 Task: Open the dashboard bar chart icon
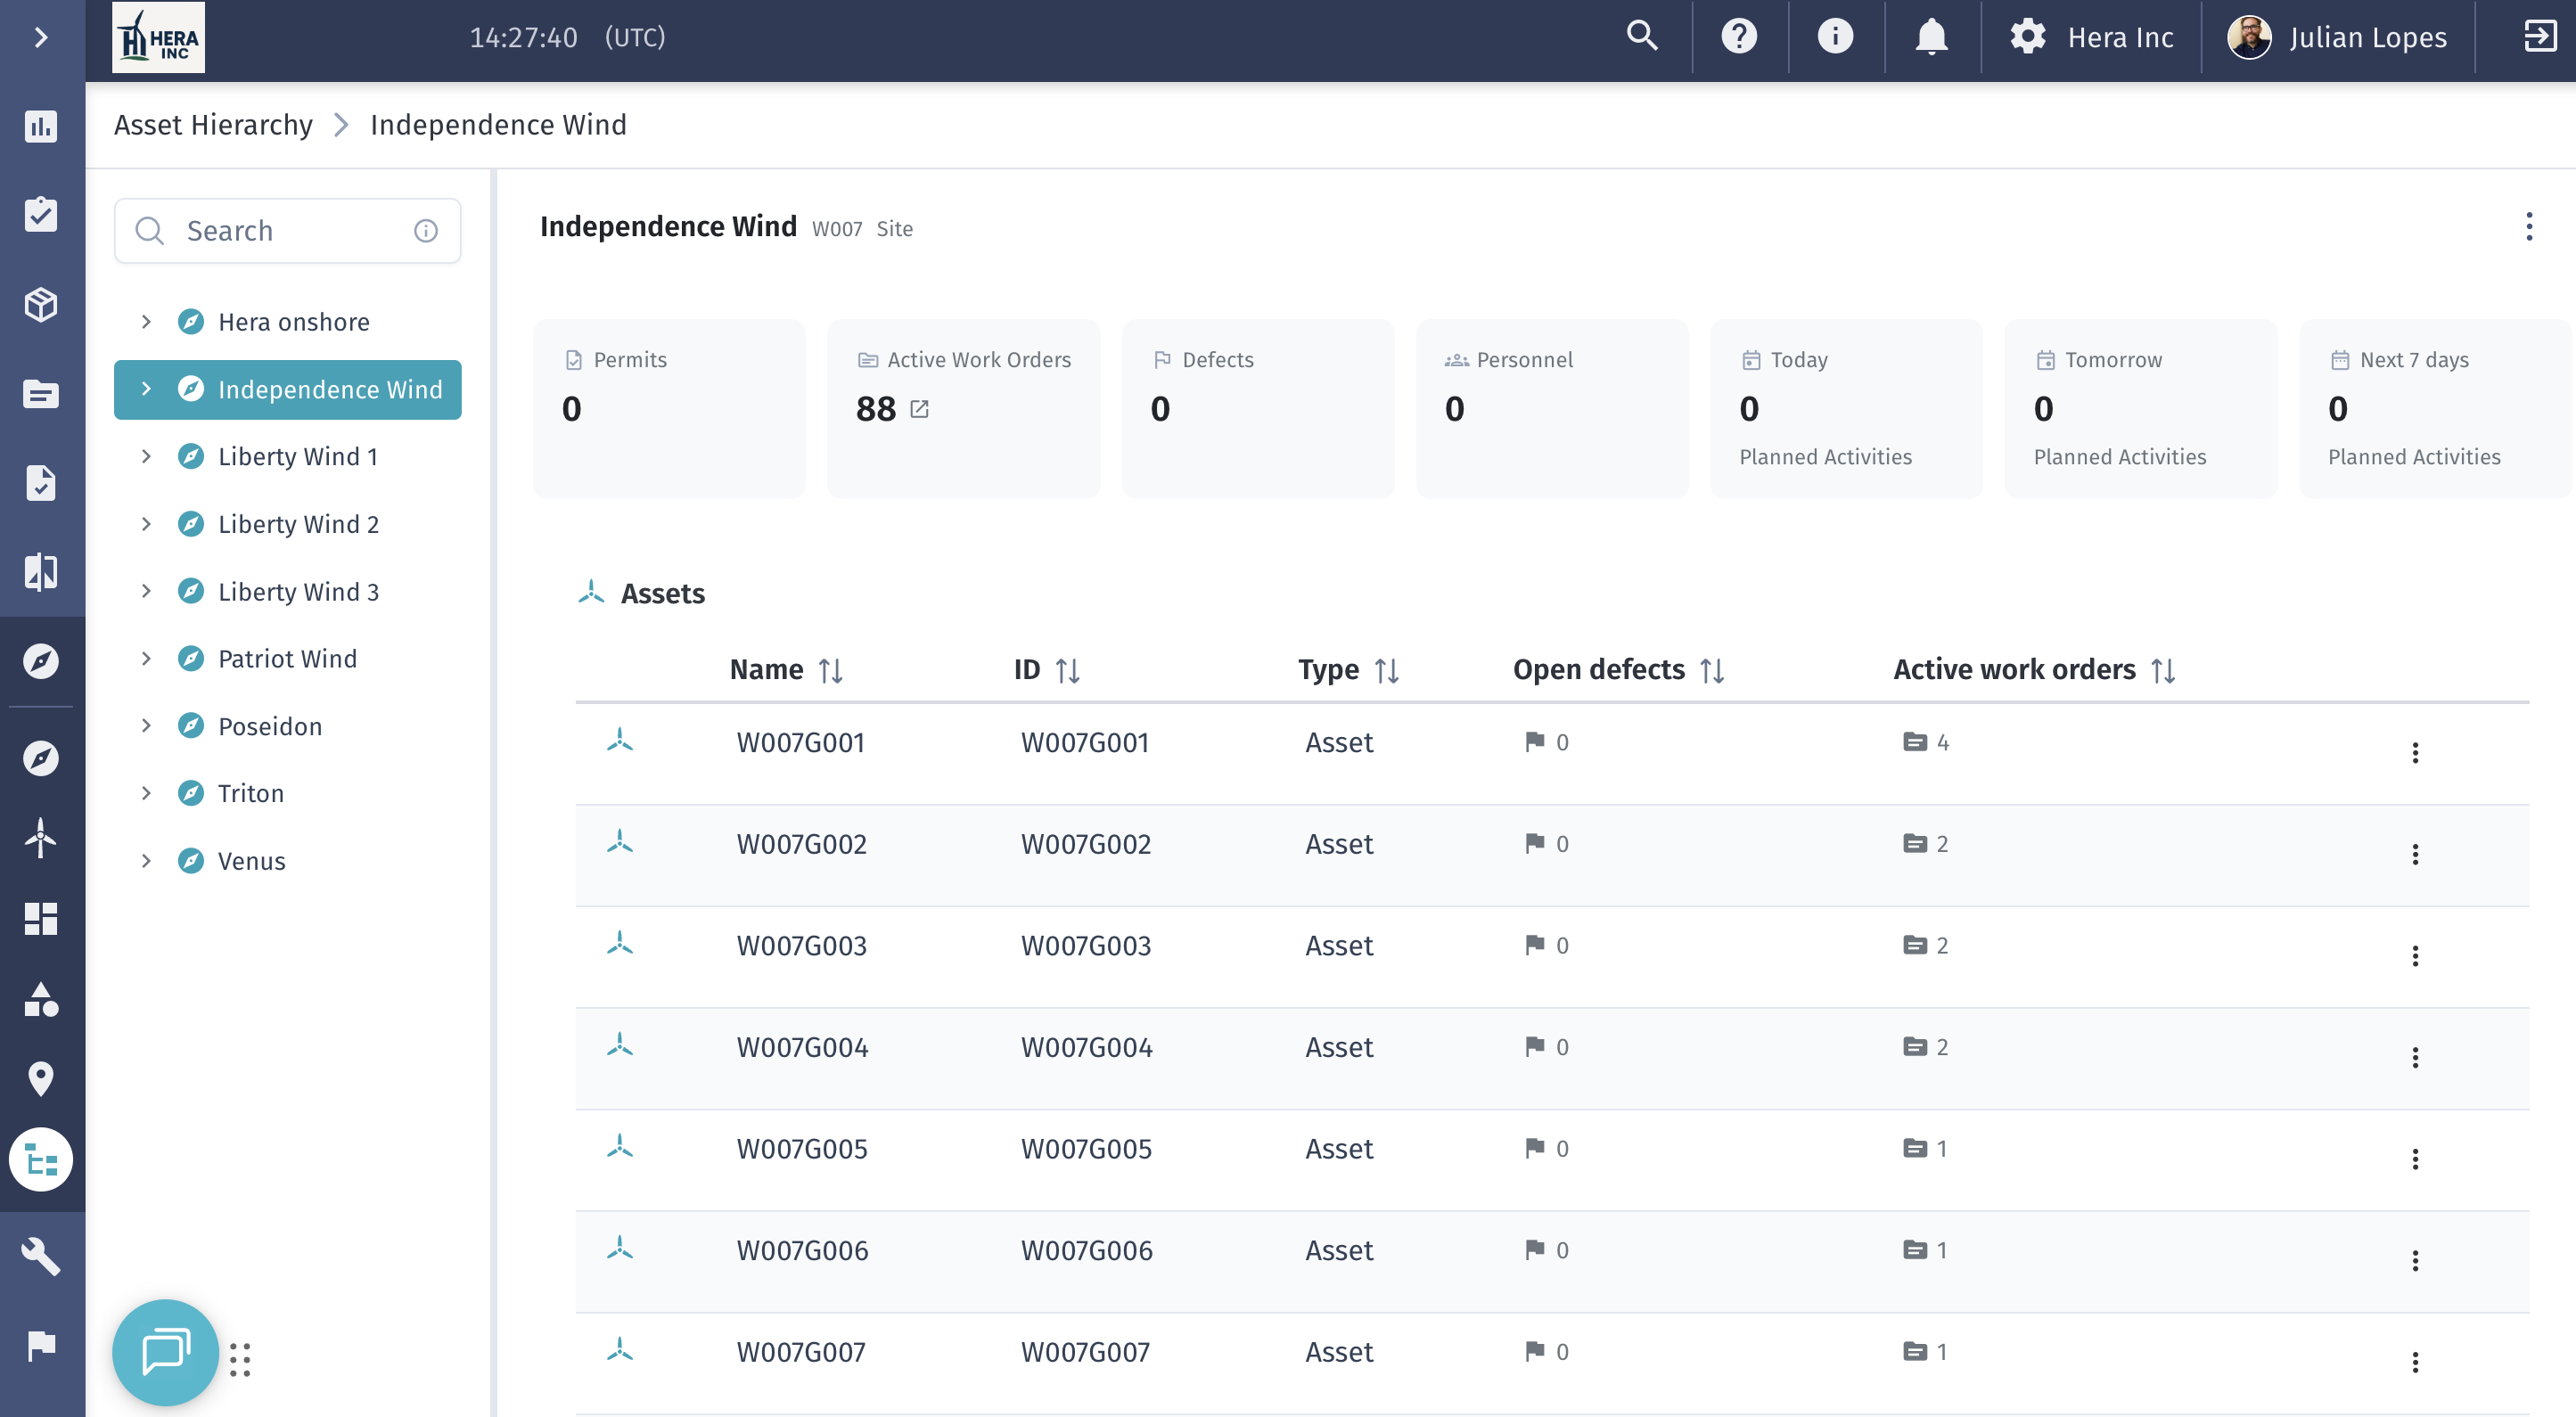(x=41, y=126)
